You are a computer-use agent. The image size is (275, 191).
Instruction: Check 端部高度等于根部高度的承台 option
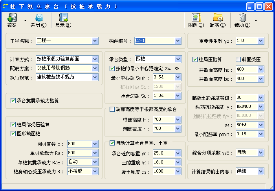tap(112, 109)
